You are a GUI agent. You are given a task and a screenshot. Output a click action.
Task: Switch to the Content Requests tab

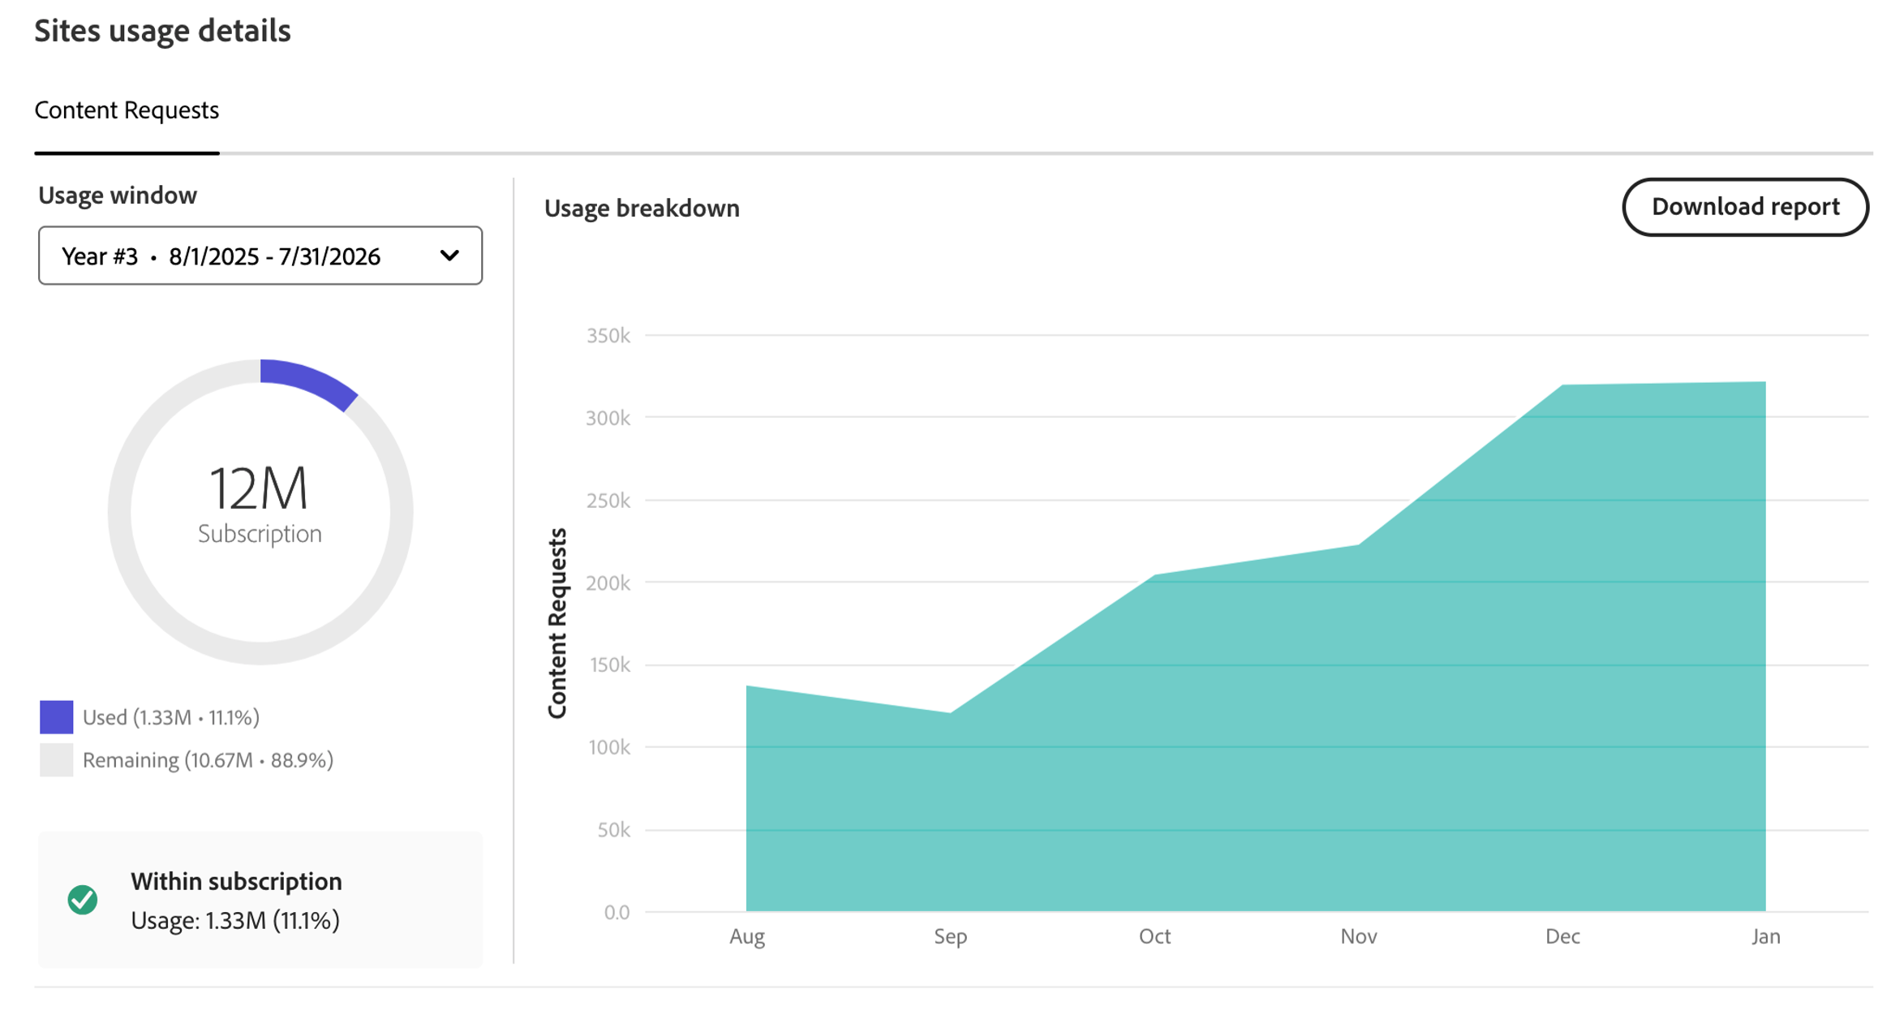click(x=127, y=110)
